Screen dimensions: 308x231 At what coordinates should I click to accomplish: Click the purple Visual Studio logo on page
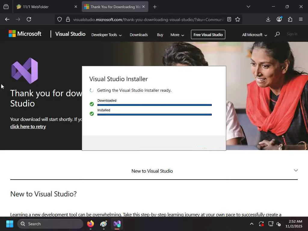coord(25,70)
